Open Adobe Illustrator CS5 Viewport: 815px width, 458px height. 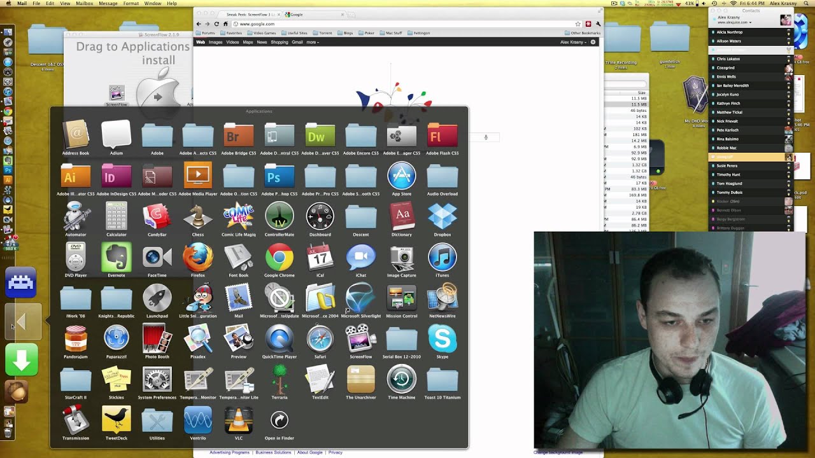click(76, 176)
